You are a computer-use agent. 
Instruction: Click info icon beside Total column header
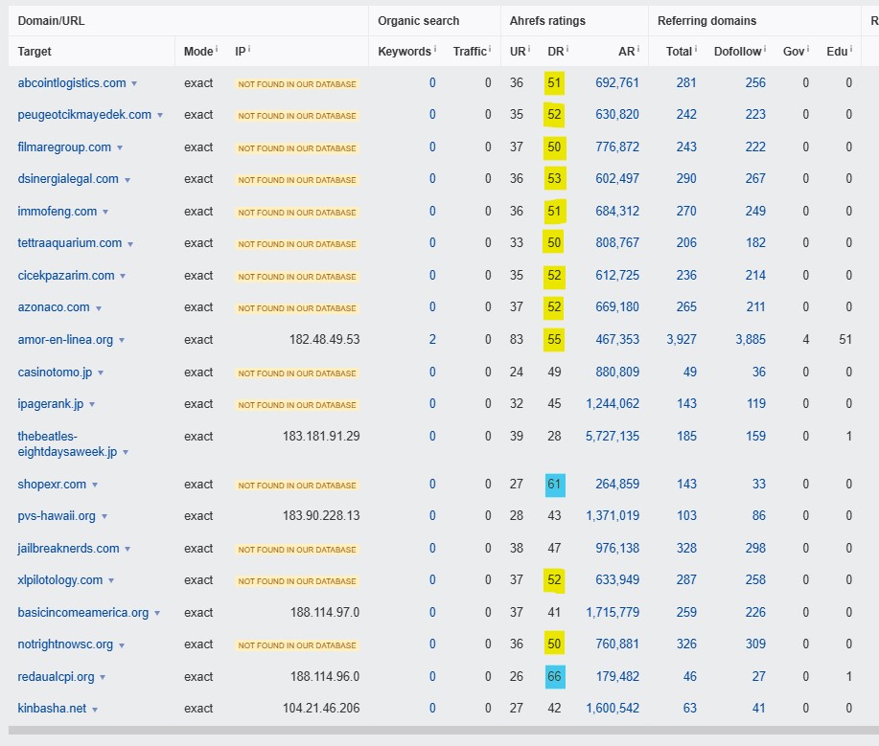(x=696, y=49)
